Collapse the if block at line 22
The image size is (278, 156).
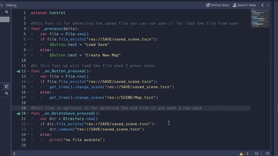(28, 124)
